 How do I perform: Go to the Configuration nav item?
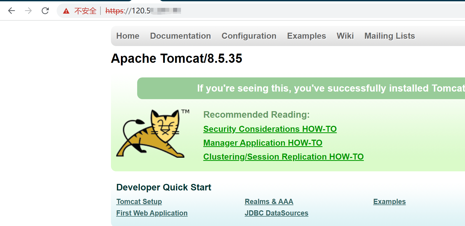[249, 36]
